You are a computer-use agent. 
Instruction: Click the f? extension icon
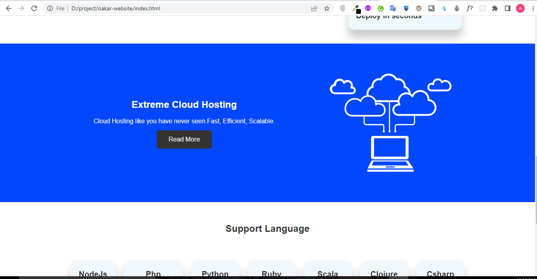470,8
